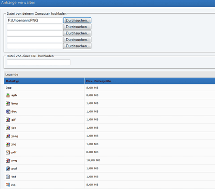Click the doc Word document icon
The height and width of the screenshot is (189, 215).
[8, 112]
